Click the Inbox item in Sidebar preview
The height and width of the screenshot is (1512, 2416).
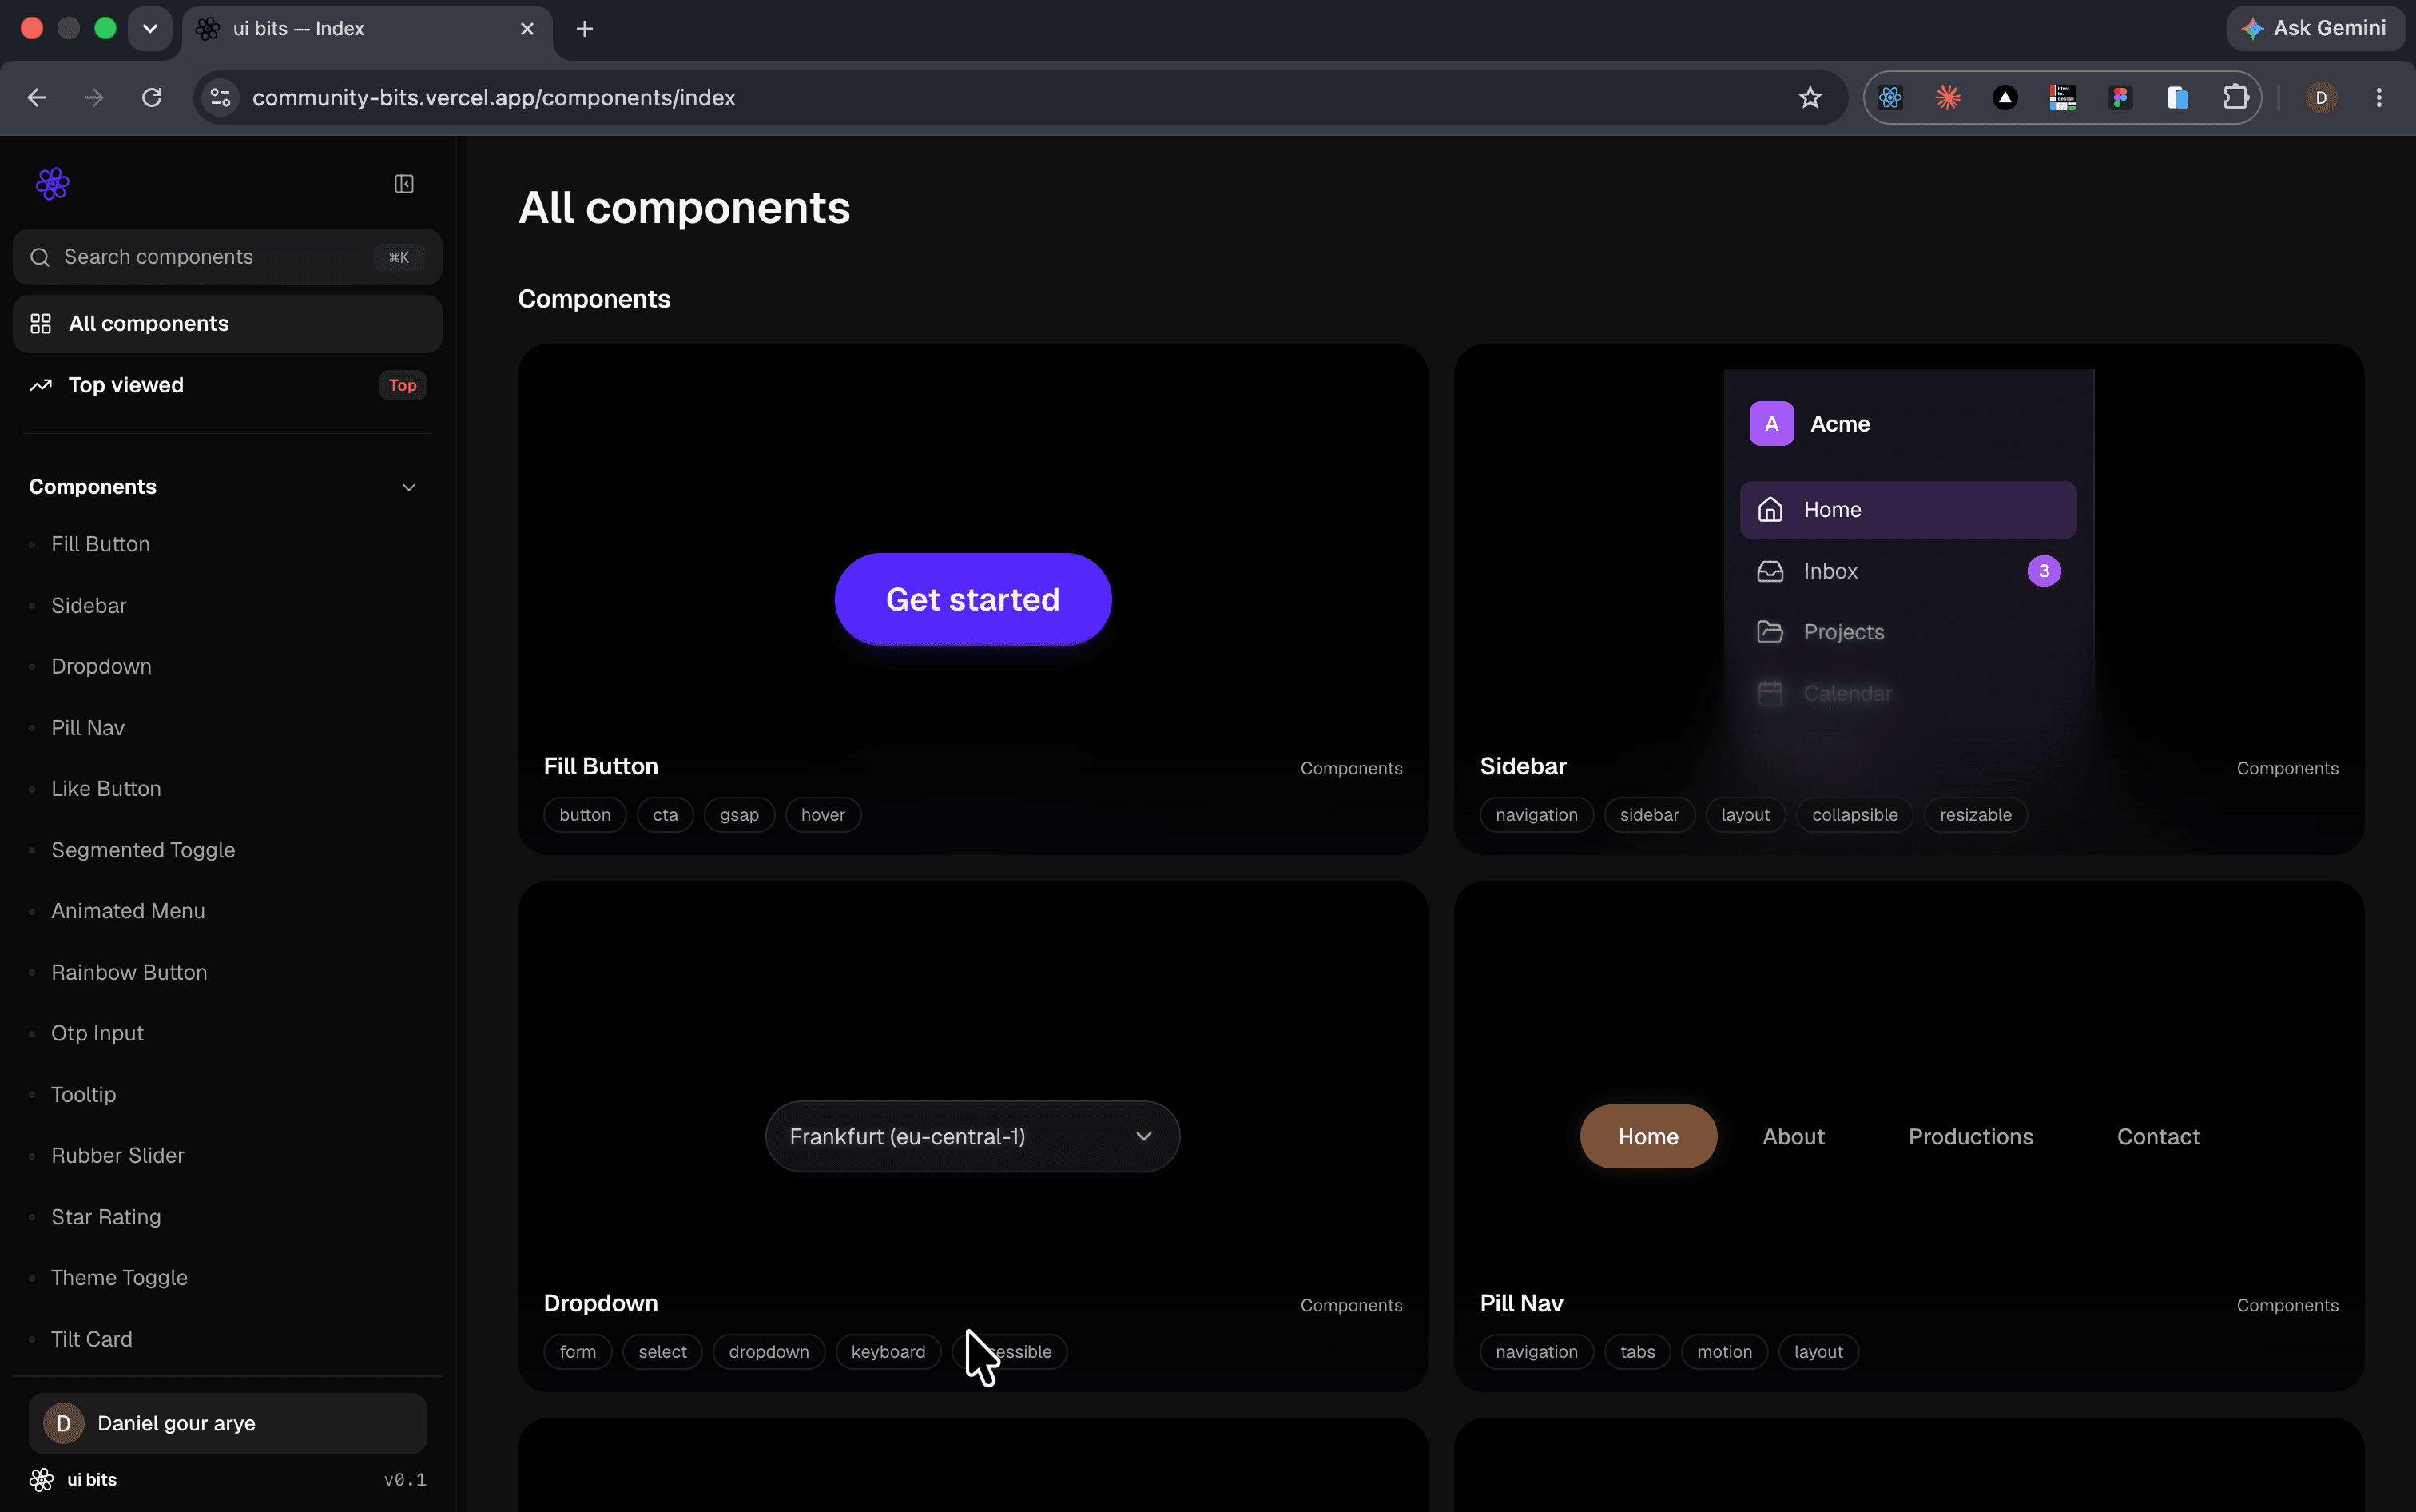click(1907, 571)
